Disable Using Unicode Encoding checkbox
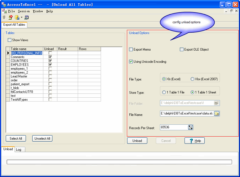 tap(131, 62)
